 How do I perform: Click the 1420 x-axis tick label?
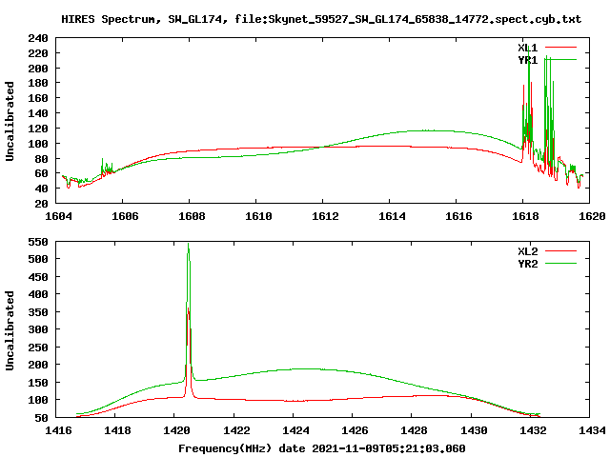[176, 430]
